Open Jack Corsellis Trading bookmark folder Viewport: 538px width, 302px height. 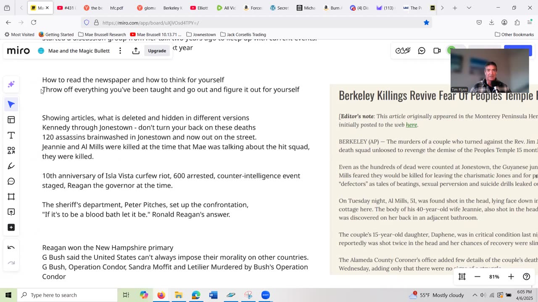[243, 34]
